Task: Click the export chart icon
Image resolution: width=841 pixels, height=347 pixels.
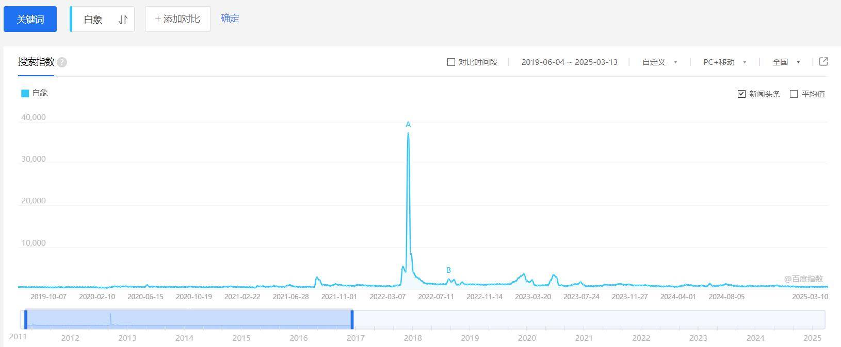Action: click(x=823, y=62)
